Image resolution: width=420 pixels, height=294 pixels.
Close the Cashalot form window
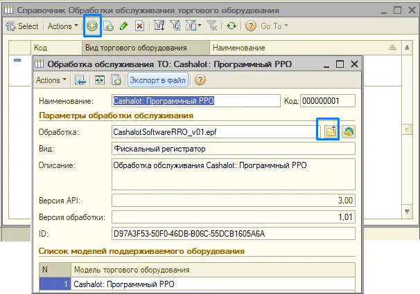[354, 64]
